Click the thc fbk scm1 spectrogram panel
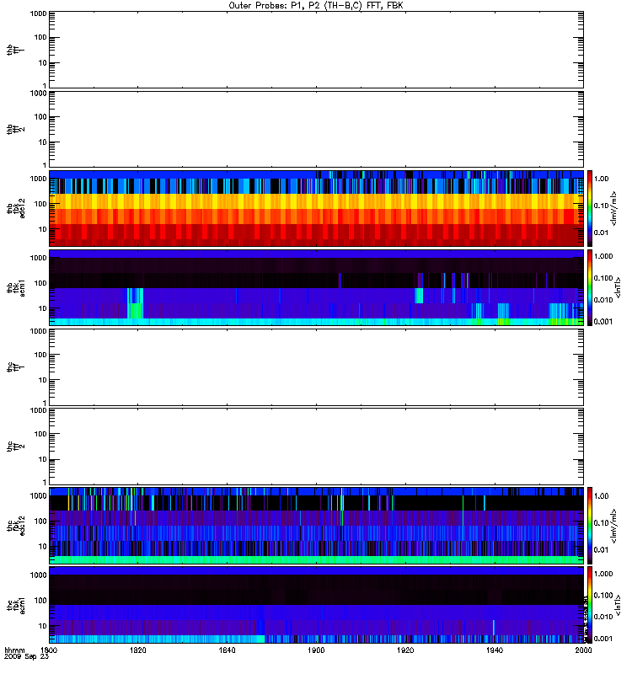Image resolution: width=632 pixels, height=674 pixels. point(316,604)
